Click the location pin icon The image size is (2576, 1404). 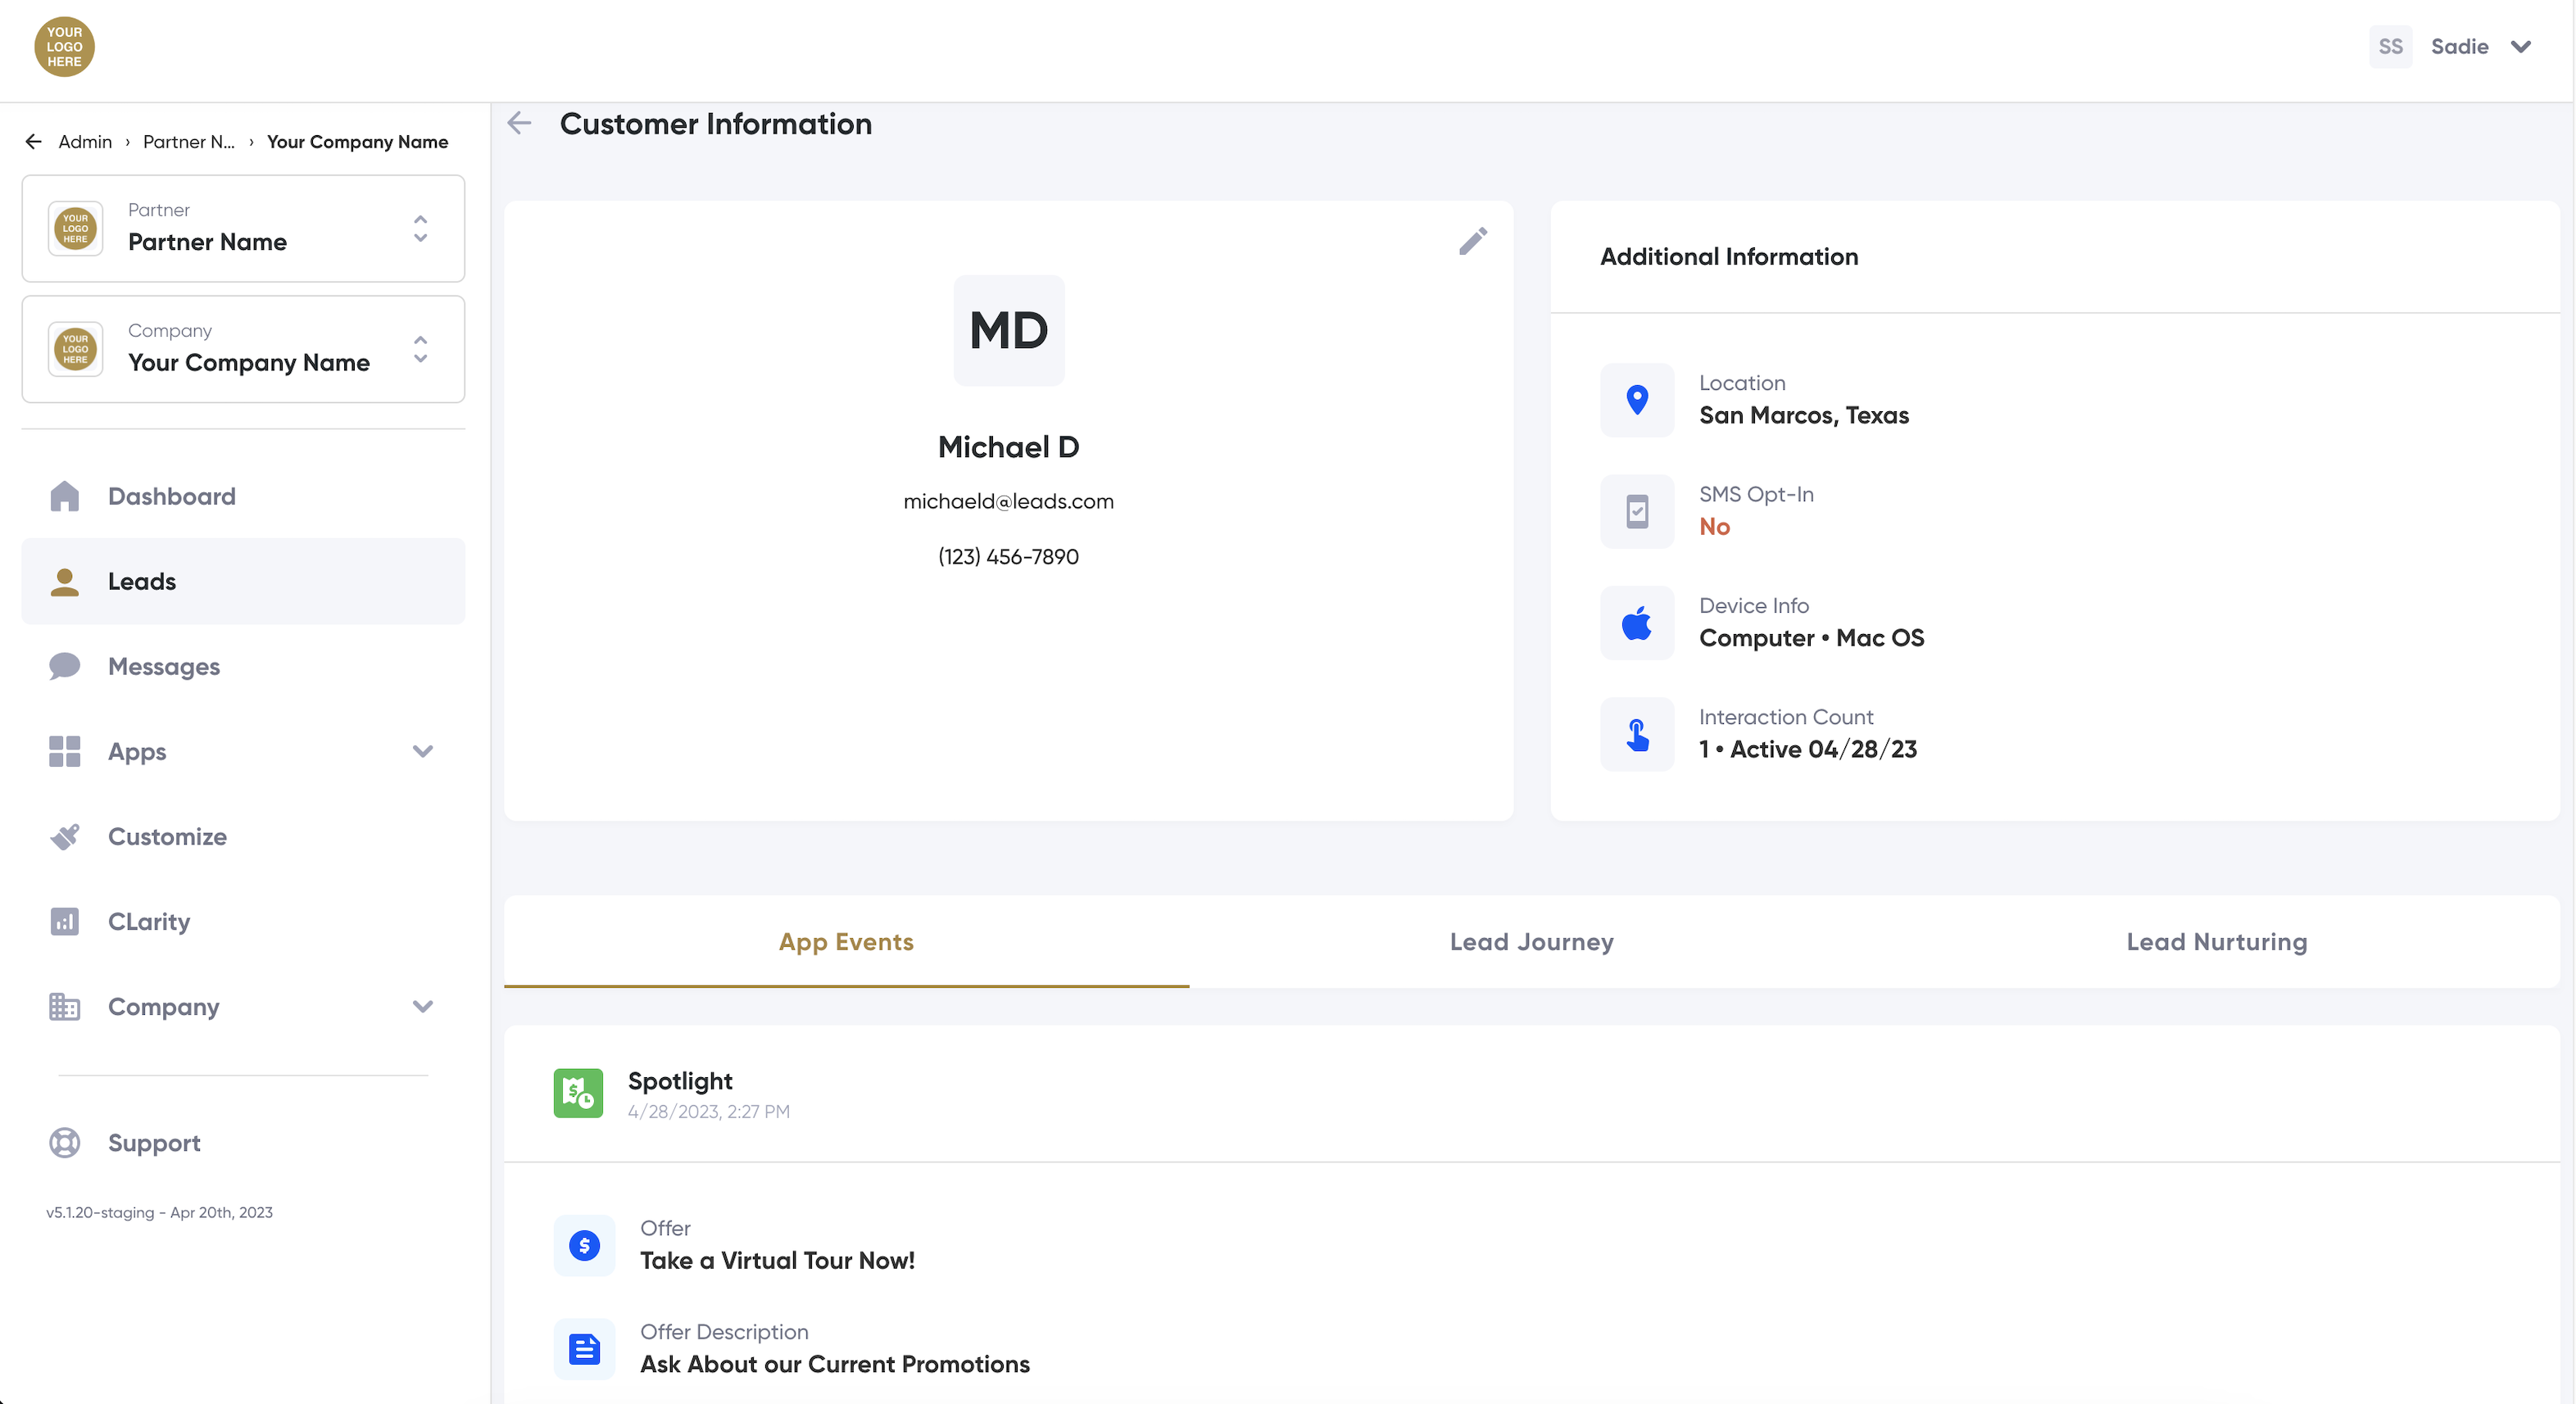(1637, 400)
